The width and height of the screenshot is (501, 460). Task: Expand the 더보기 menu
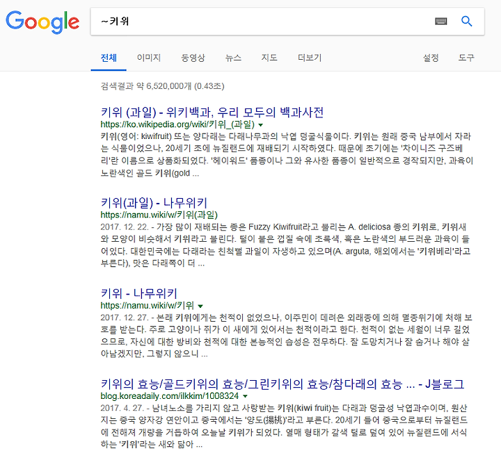[309, 58]
